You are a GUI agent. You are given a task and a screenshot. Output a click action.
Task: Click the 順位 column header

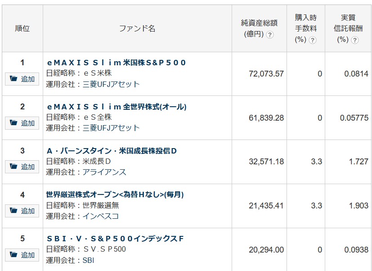(x=22, y=28)
